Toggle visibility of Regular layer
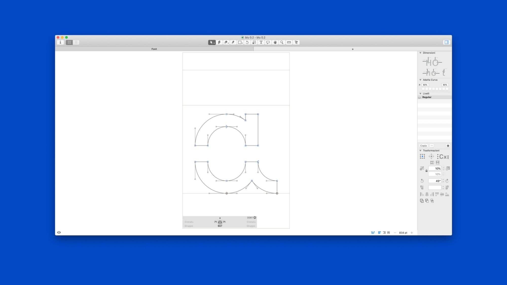Image resolution: width=507 pixels, height=285 pixels. coord(420,97)
